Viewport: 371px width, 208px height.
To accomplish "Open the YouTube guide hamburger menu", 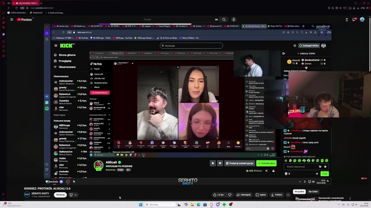I will click(12, 19).
